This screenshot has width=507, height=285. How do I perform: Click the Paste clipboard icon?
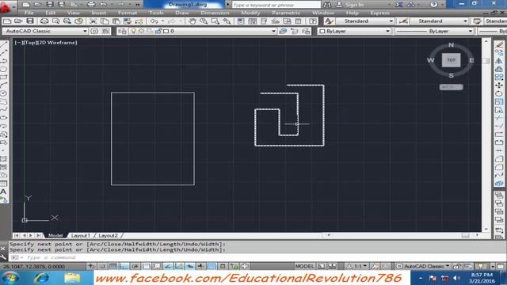point(116,21)
